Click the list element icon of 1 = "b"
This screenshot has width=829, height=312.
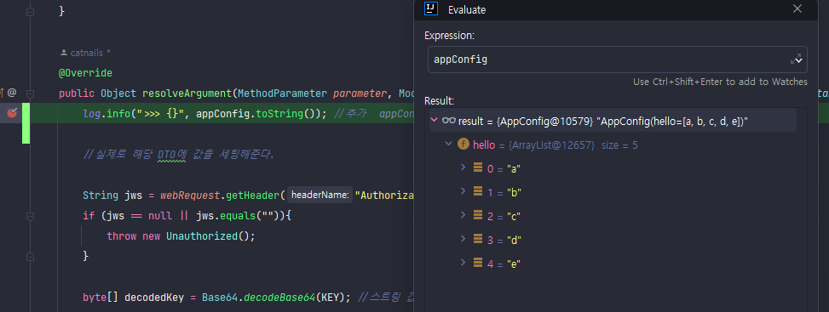[x=478, y=191]
